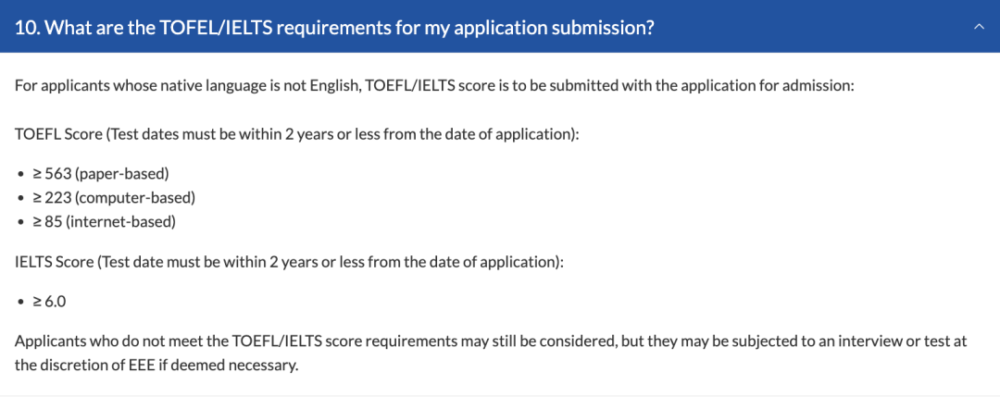Click the number 10 in the header
This screenshot has height=397, width=1000.
point(25,28)
